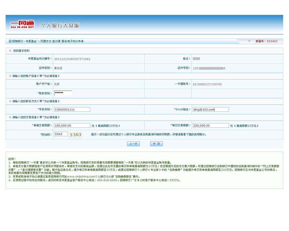Click the small icon before the 招商银行-华夏基金 title
This screenshot has height=231, width=289.
[10, 41]
